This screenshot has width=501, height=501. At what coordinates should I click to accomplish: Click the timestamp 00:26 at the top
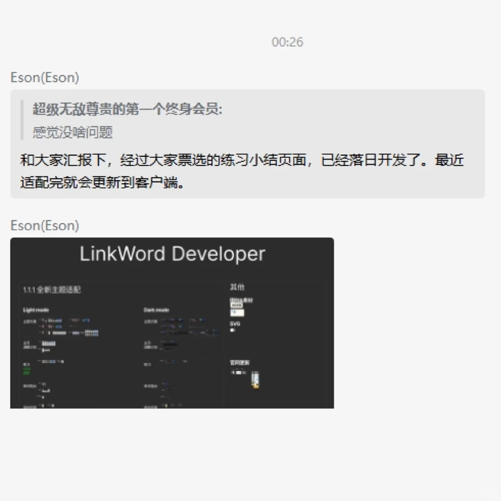point(287,42)
